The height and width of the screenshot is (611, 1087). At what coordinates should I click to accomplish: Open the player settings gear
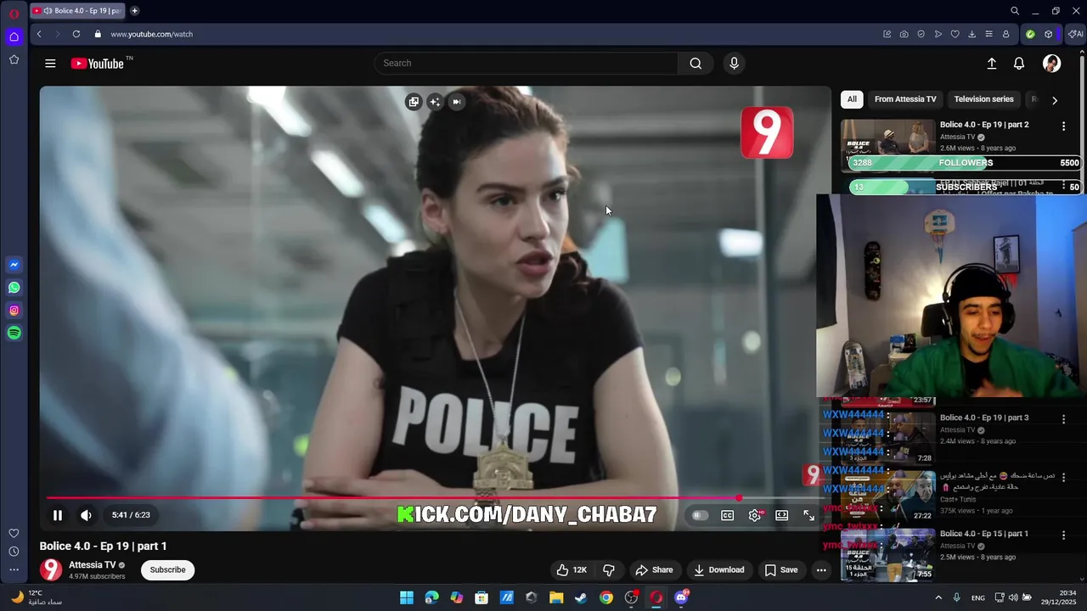coord(755,515)
